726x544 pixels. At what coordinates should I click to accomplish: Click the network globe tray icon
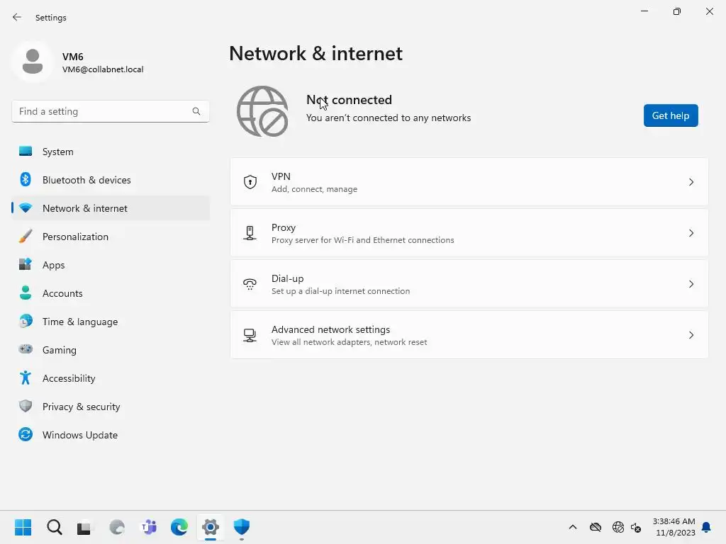pyautogui.click(x=618, y=527)
